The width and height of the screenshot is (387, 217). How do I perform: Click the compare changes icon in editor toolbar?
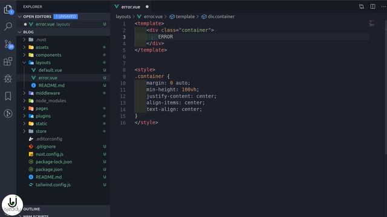[362, 7]
